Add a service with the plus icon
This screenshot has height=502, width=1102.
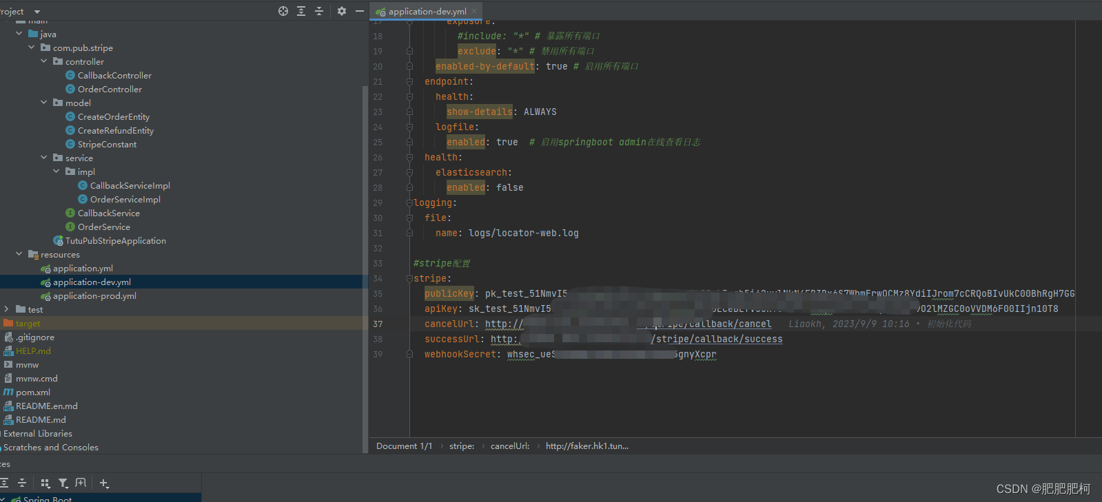(104, 483)
